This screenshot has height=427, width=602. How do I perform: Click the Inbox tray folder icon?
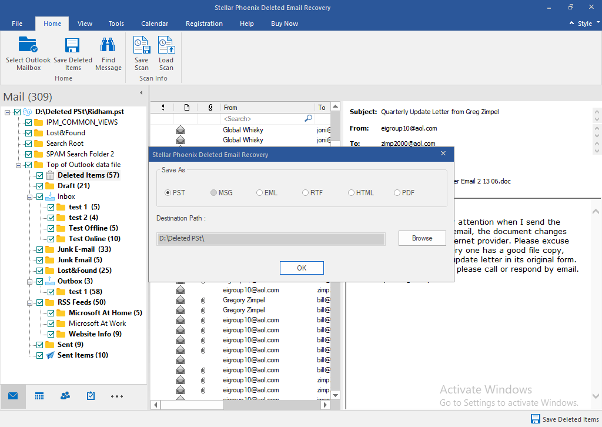(x=50, y=196)
